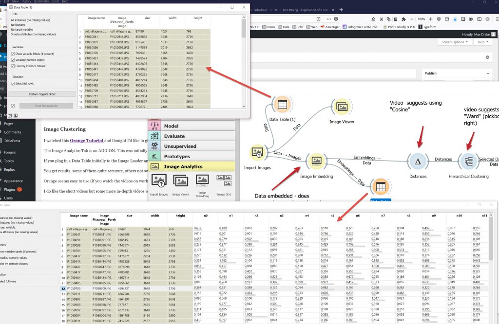This screenshot has height=324, width=499.
Task: Toggle Select full rows checkbox
Action: [x=13, y=84]
